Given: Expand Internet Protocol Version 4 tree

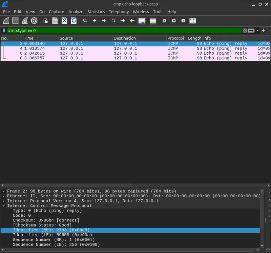Looking at the screenshot, I should coord(3,201).
